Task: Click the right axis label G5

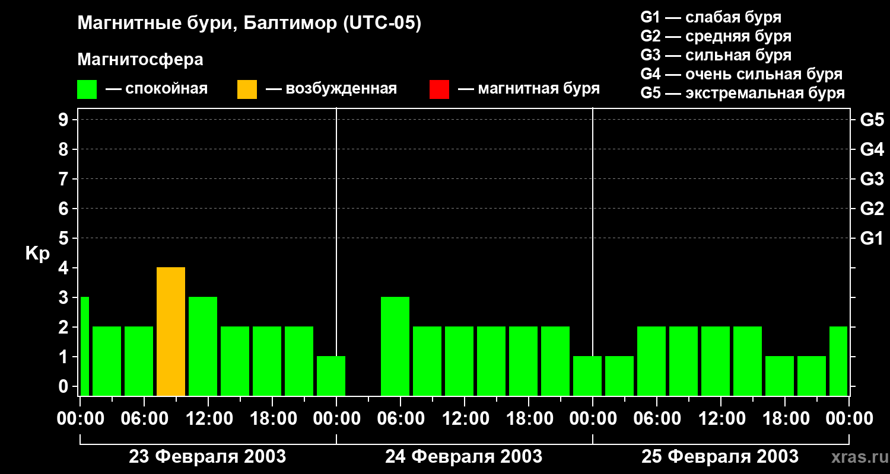Action: (x=872, y=120)
